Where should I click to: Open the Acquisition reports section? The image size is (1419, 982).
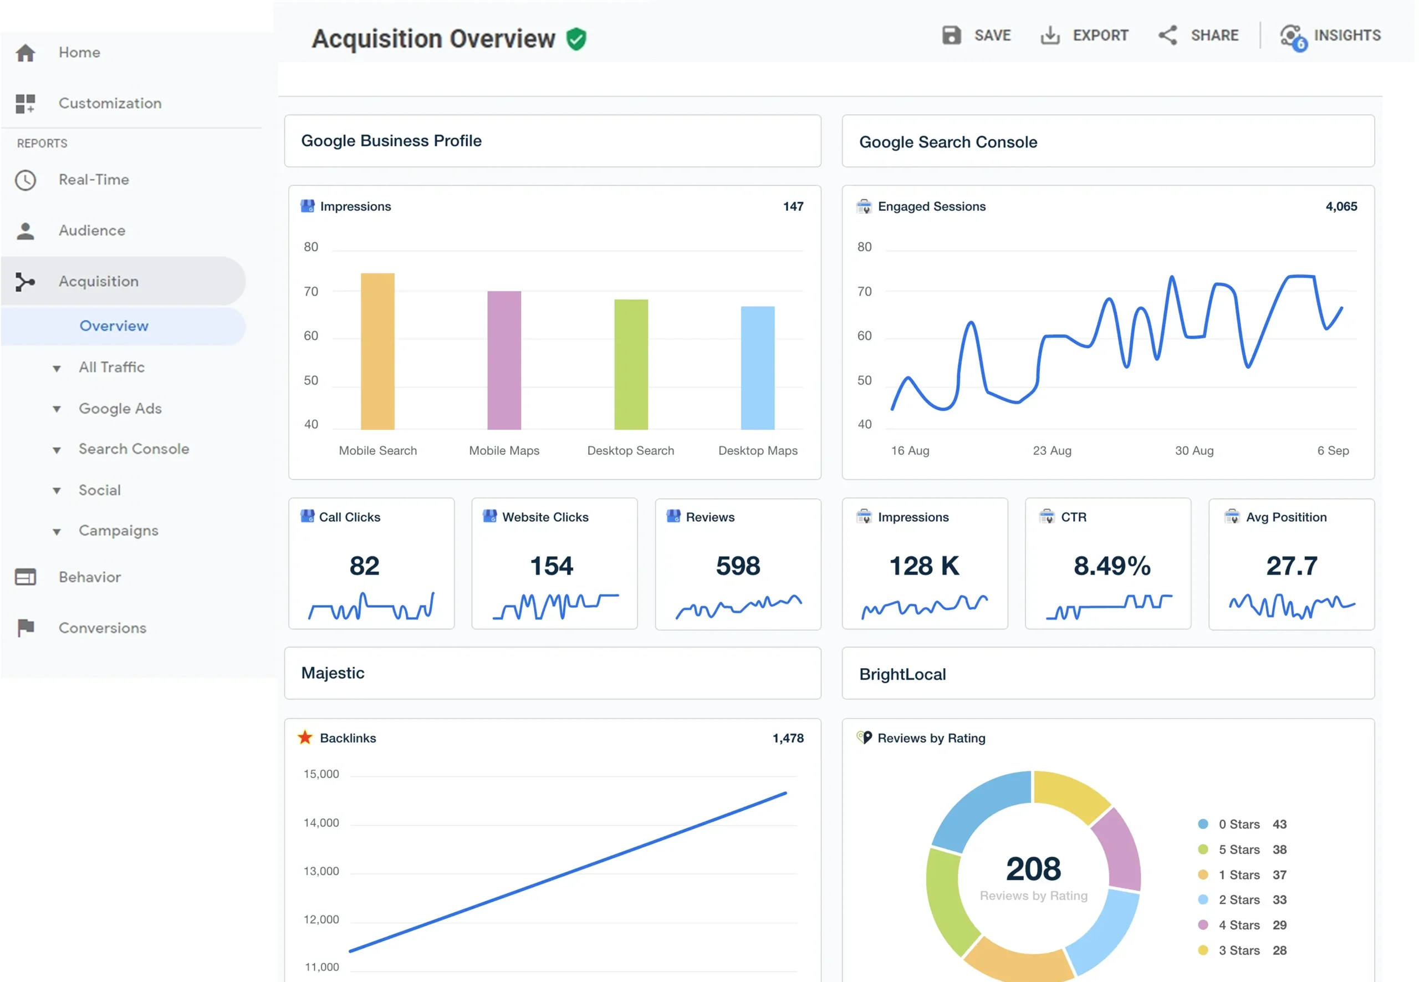[99, 282]
